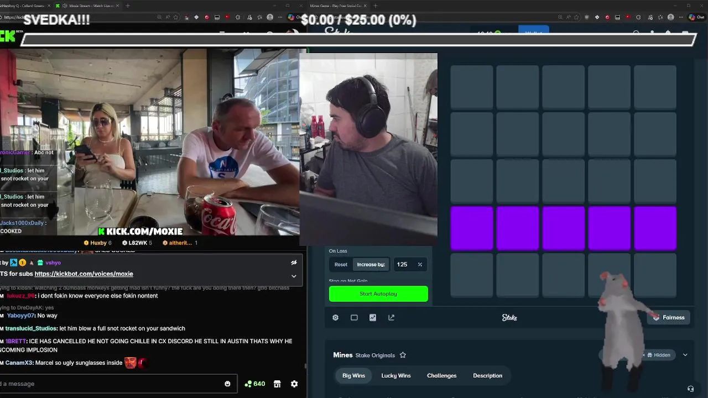708x398 pixels.
Task: Click zoom icon in Stake browser address bar
Action: tap(560, 17)
